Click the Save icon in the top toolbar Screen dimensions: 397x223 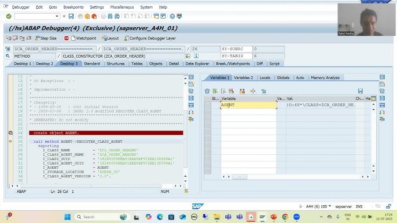coord(71,16)
